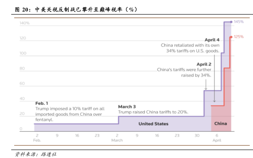The image size is (253, 158).
Task: Click the China area label
Action: 220,124
